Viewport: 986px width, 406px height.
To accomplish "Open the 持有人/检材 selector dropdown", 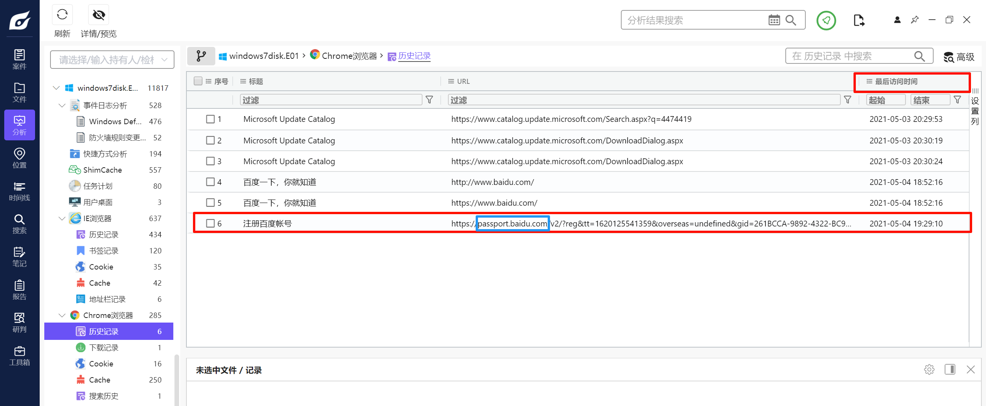I will coord(112,60).
